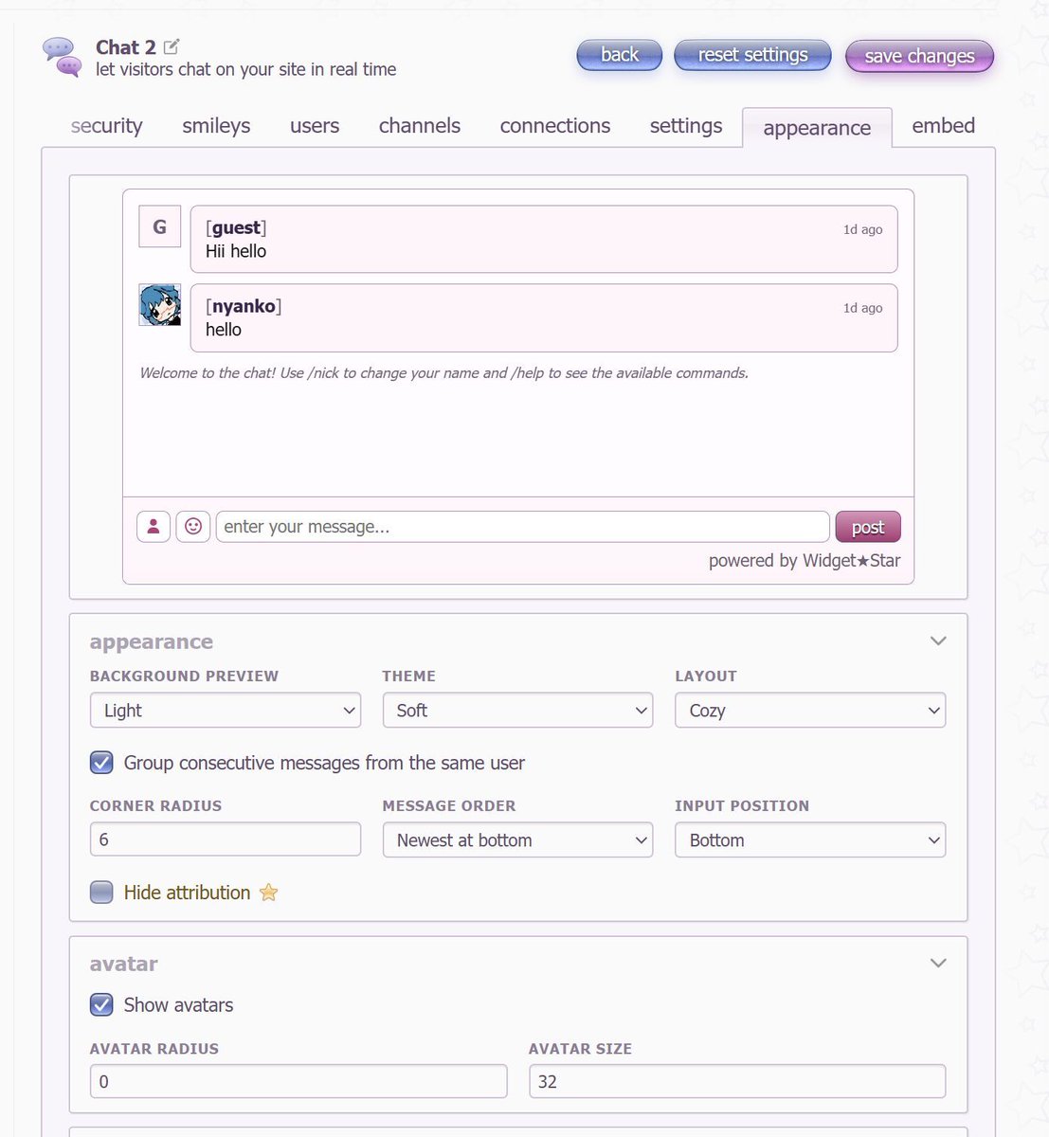Switch to the connections tab
Viewport: 1049px width, 1137px height.
[x=555, y=126]
